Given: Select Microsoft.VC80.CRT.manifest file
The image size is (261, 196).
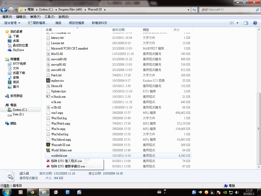Looking at the screenshot, I should (x=69, y=48).
